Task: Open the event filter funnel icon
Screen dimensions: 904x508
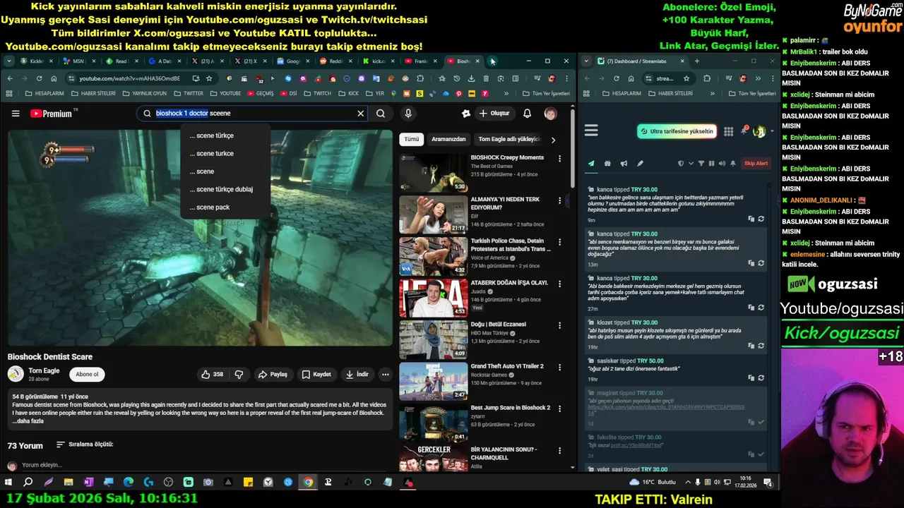Action: coord(701,164)
